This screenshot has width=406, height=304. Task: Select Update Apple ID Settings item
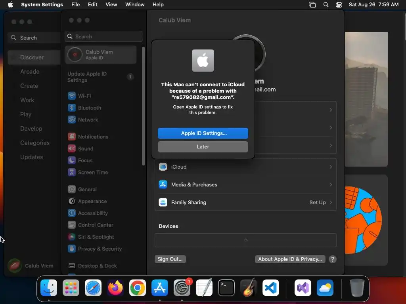pos(101,77)
